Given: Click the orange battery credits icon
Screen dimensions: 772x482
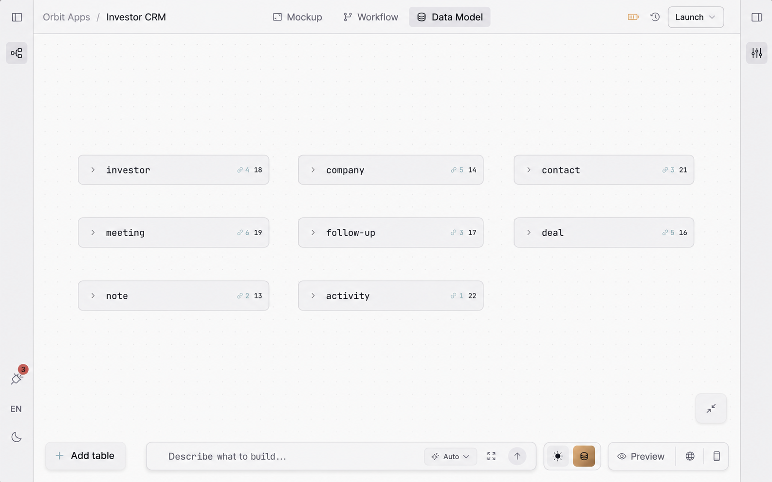Looking at the screenshot, I should 633,17.
